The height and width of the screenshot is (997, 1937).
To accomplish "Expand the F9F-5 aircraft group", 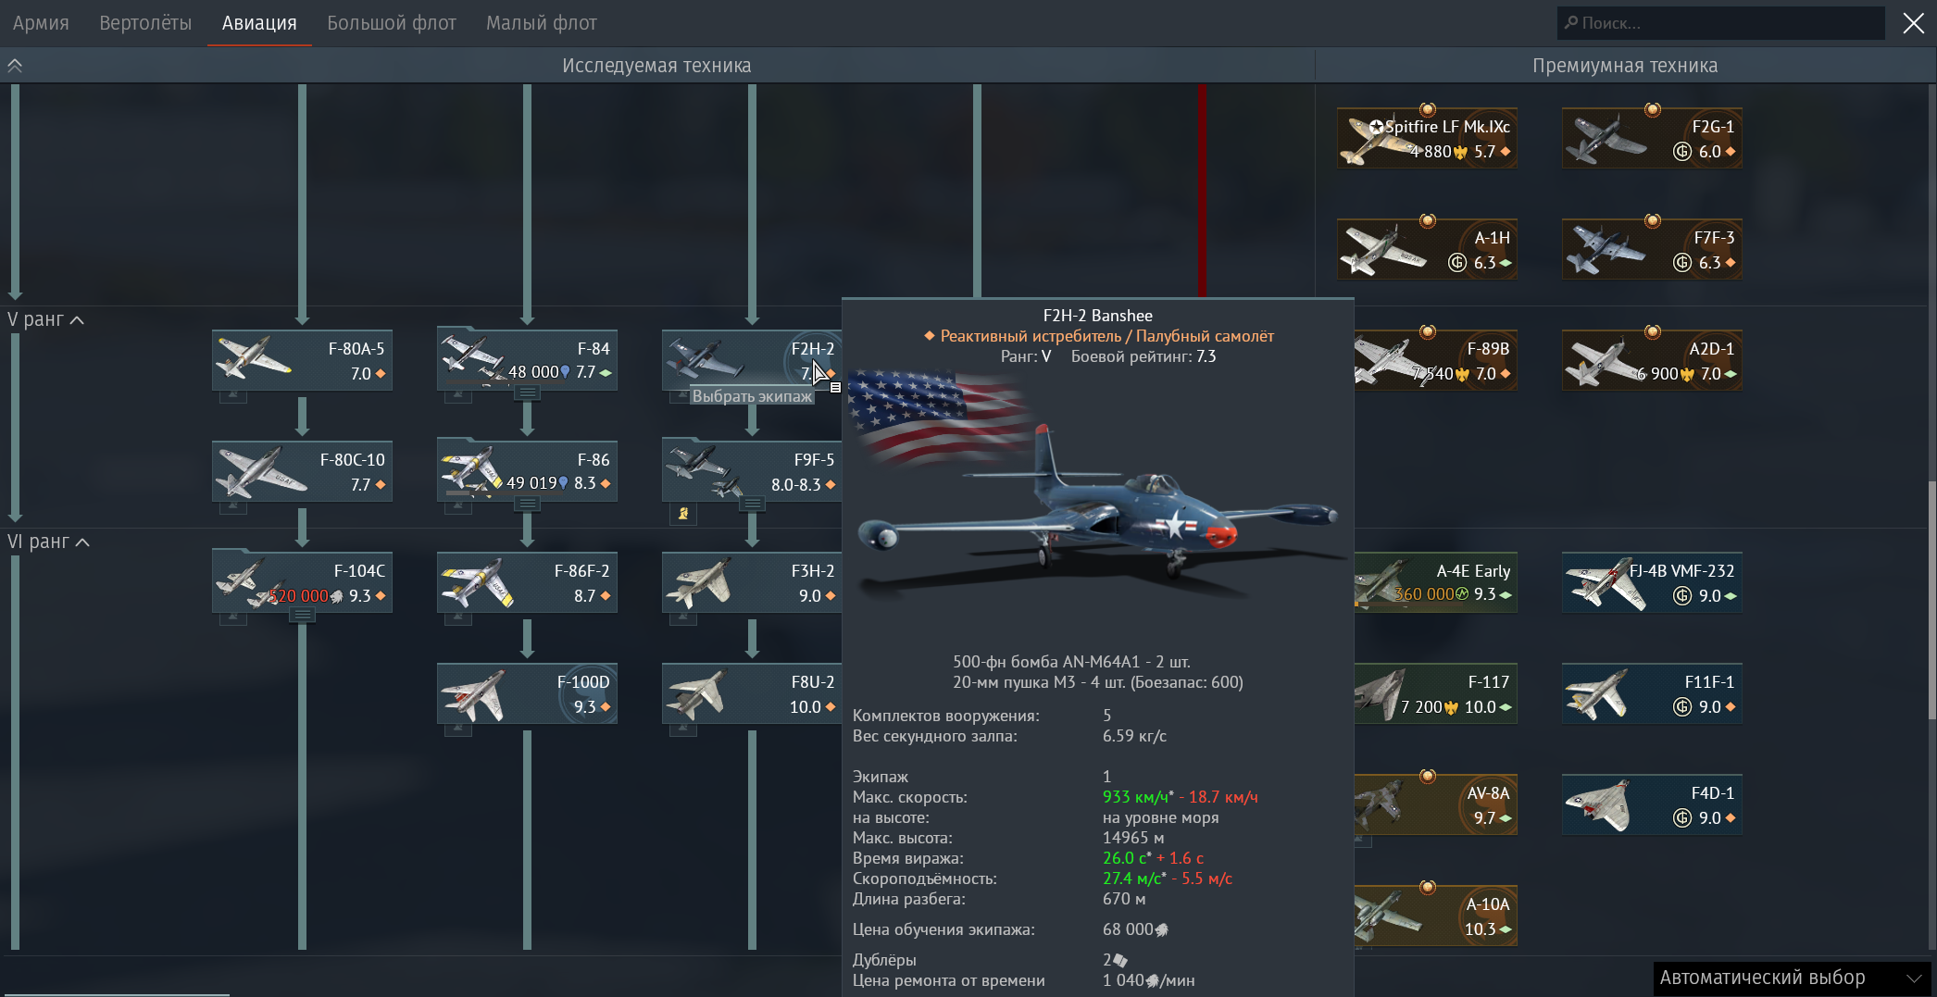I will tap(752, 504).
